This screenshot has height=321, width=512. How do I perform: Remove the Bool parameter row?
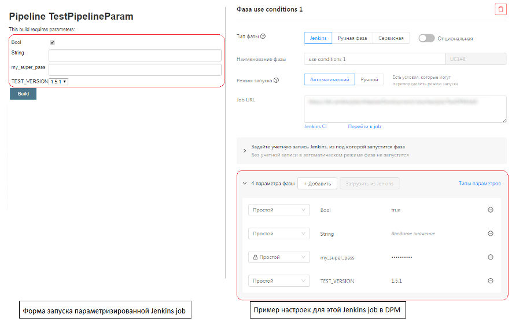coord(491,210)
